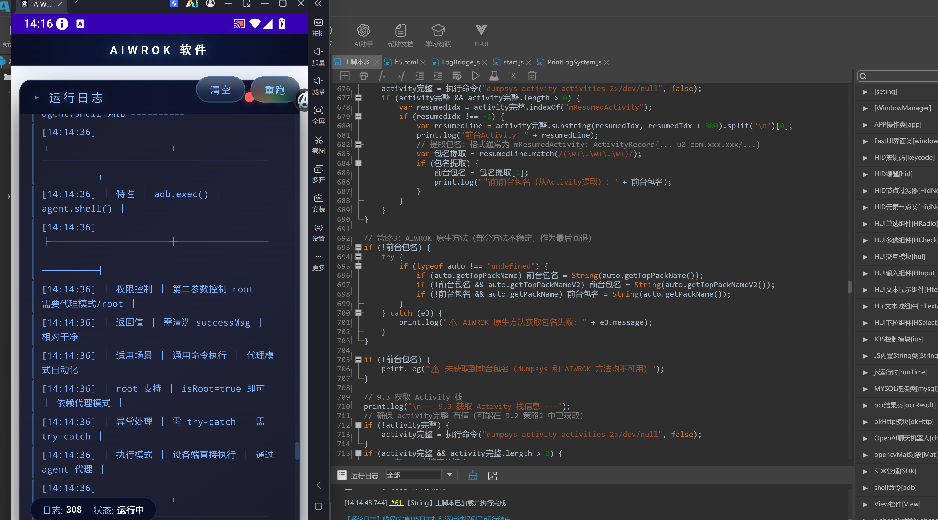Viewport: 938px width, 520px height.
Task: Clear the IDE log with broom icon
Action: coord(473,475)
